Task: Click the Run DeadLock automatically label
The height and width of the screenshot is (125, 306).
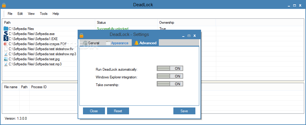Action: [x=117, y=69]
